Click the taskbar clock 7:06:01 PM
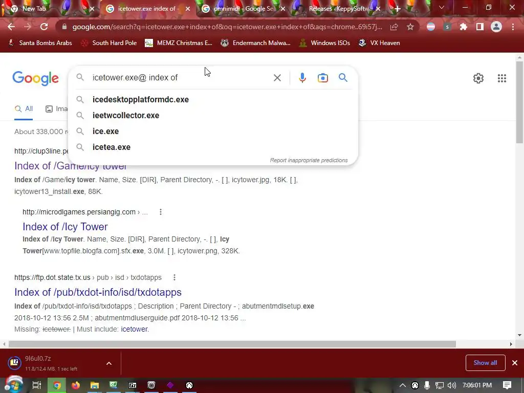The width and height of the screenshot is (524, 393). (477, 385)
